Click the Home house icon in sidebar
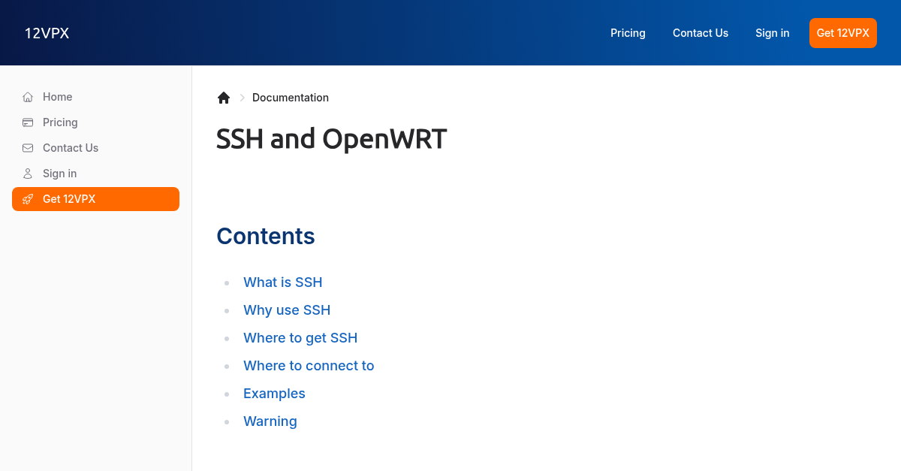This screenshot has height=471, width=901. click(x=28, y=97)
